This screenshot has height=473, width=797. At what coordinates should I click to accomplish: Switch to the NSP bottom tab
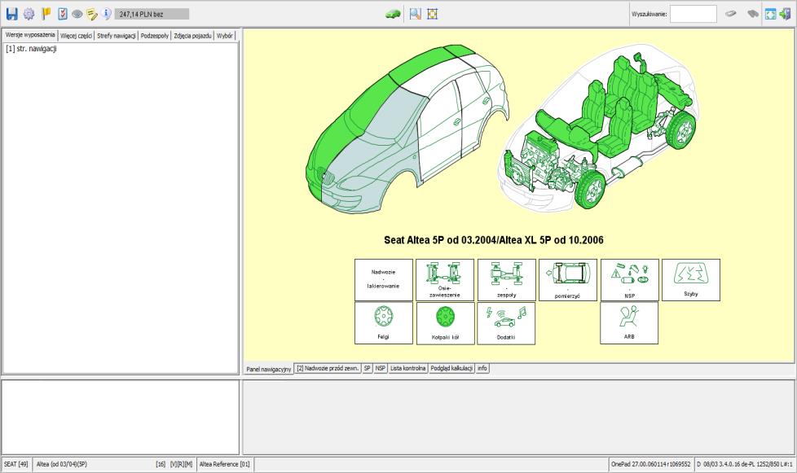[381, 369]
